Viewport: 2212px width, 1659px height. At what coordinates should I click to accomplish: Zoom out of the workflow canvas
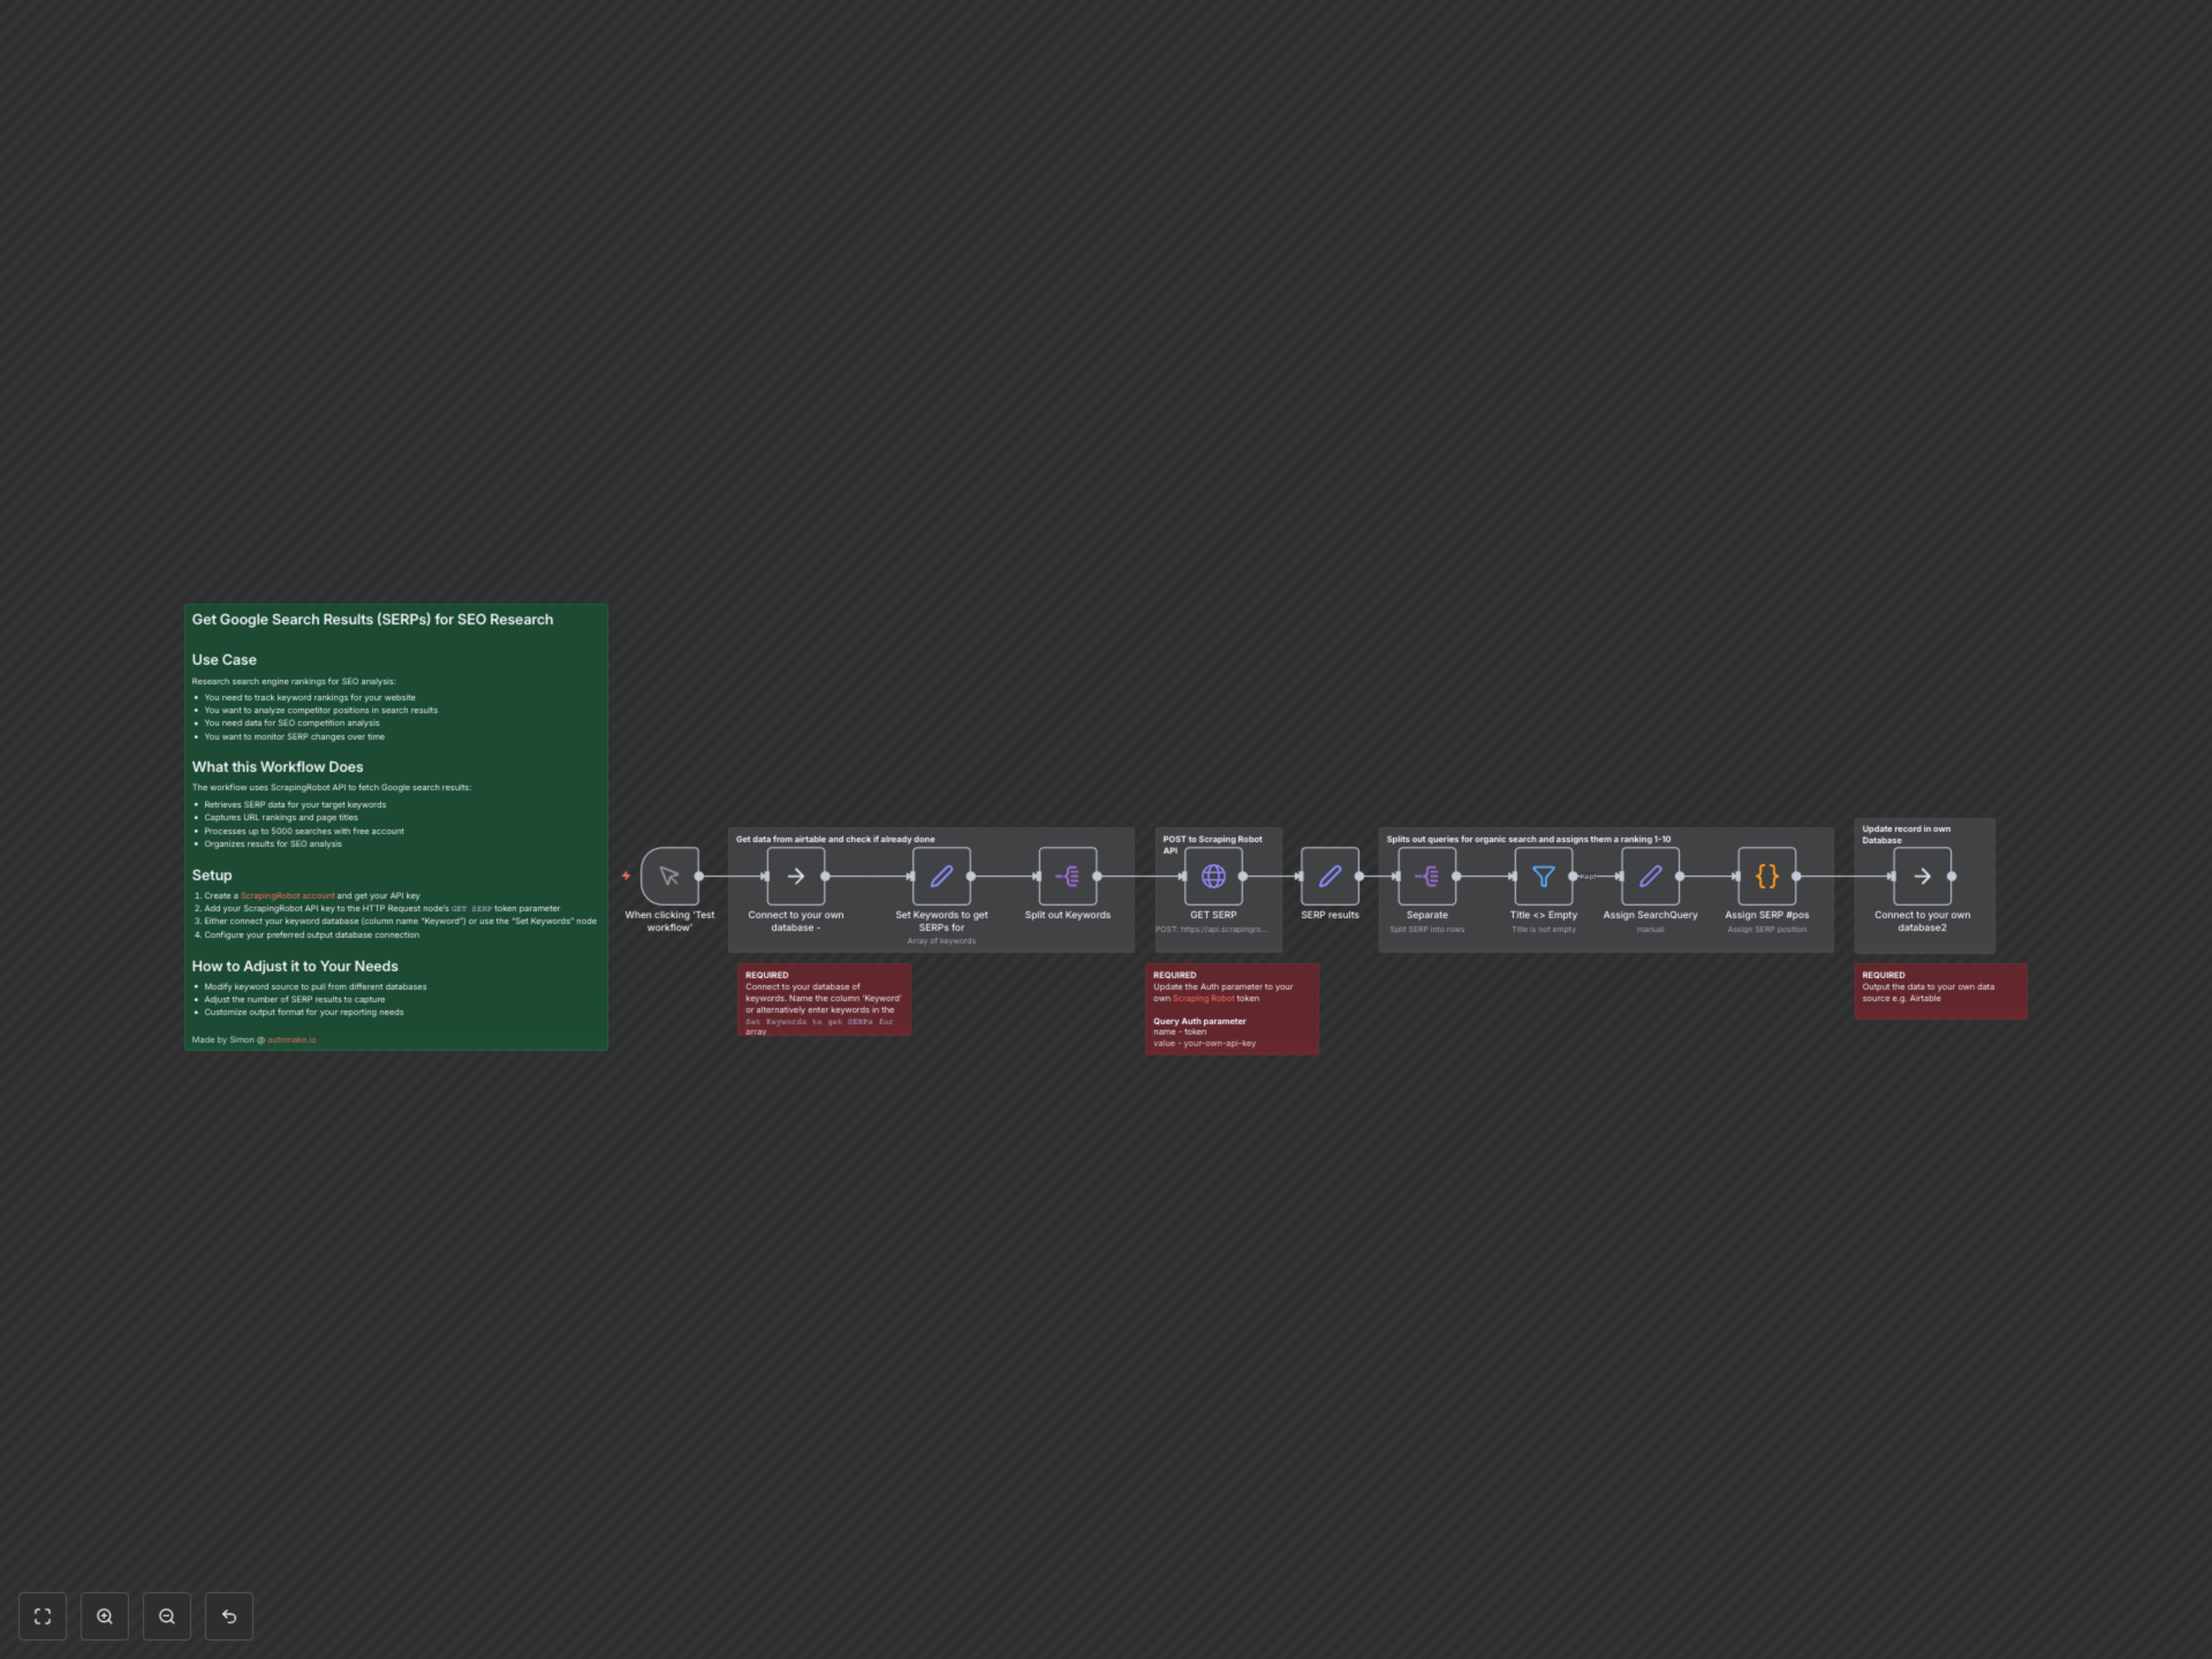click(167, 1616)
